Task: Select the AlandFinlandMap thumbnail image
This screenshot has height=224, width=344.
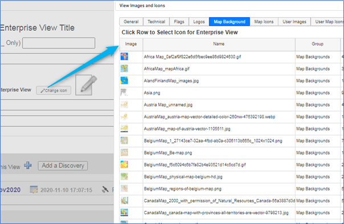Action: tap(124, 80)
